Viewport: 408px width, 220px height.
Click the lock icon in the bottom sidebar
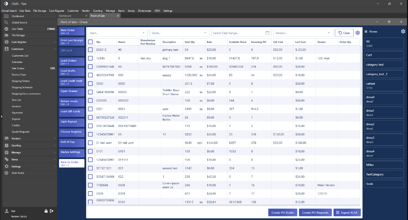click(x=46, y=211)
